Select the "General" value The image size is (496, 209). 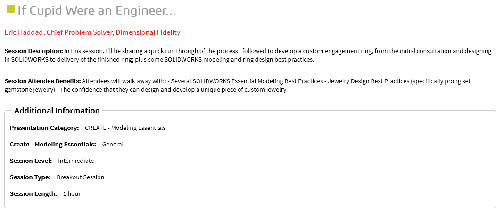[113, 145]
